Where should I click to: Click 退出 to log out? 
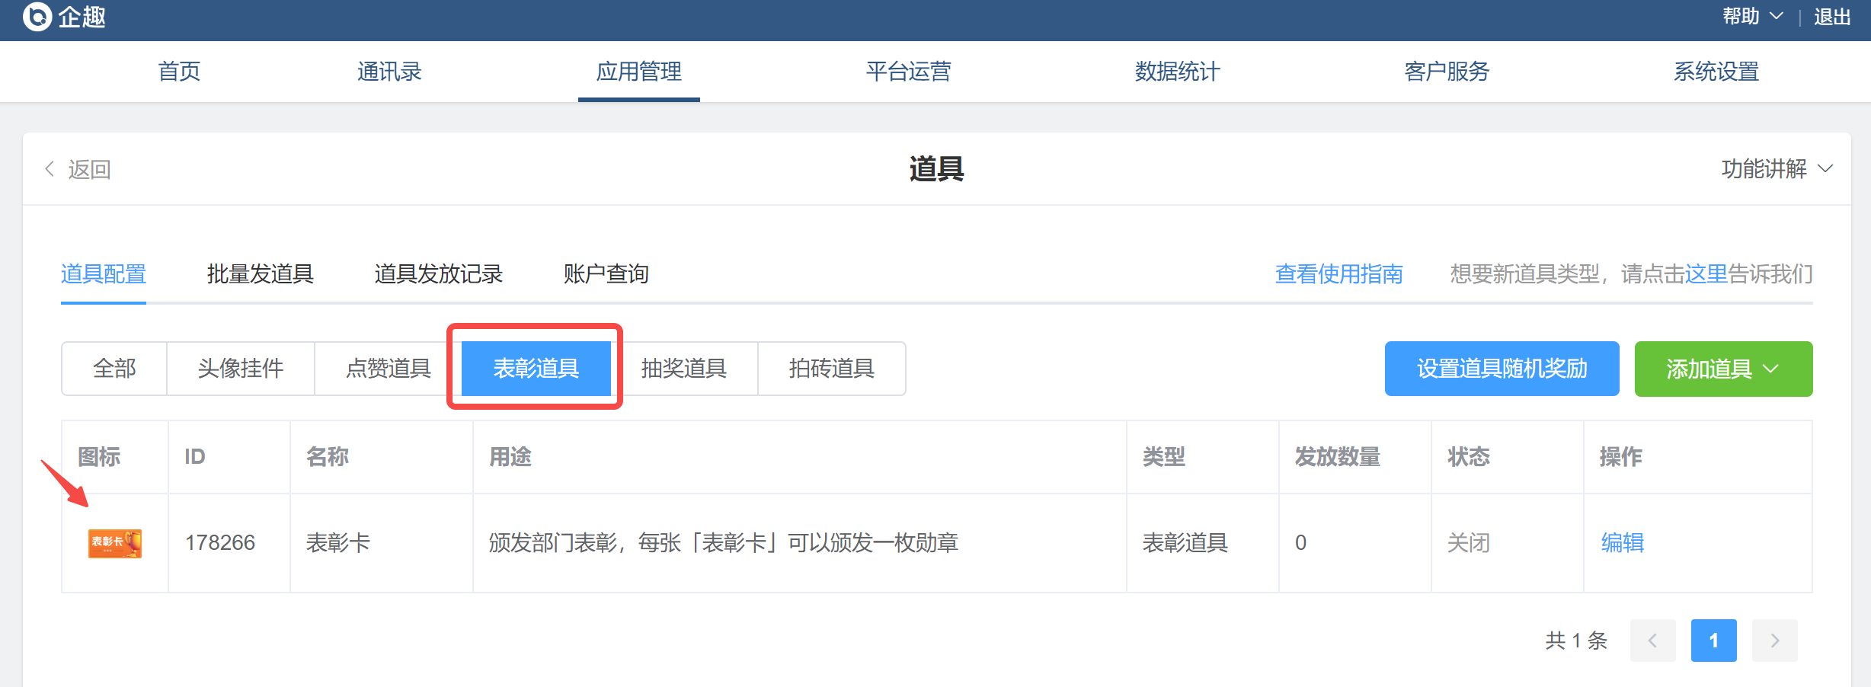point(1832,17)
